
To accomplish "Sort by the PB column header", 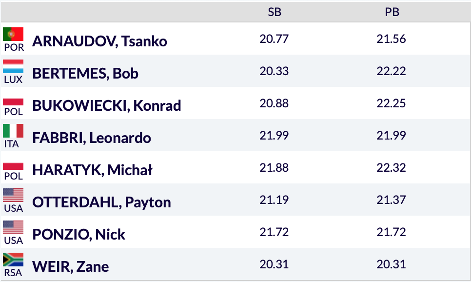I will (392, 13).
